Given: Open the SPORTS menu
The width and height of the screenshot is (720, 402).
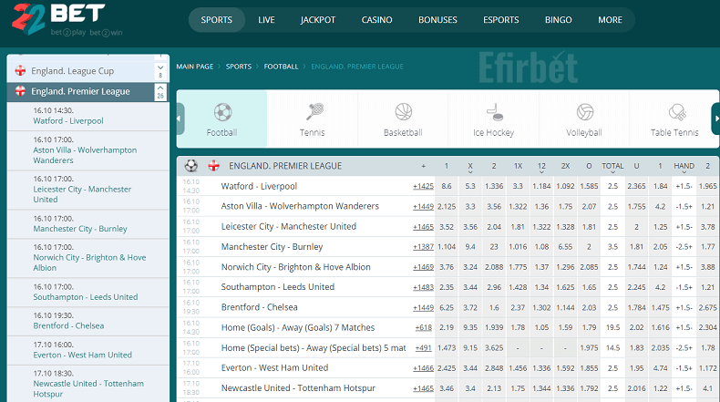Looking at the screenshot, I should tap(216, 20).
